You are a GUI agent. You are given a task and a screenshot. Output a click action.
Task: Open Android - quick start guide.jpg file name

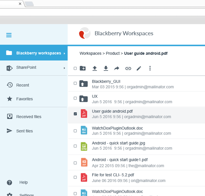(x=118, y=143)
